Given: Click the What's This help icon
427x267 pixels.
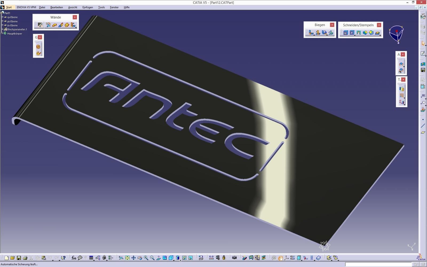Looking at the screenshot, I should [x=63, y=258].
